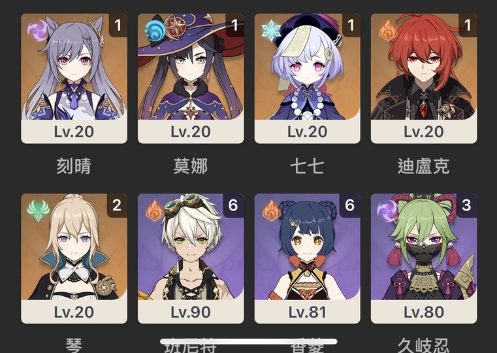Select Bennett's Lv.90 character card
The height and width of the screenshot is (353, 497).
point(191,258)
